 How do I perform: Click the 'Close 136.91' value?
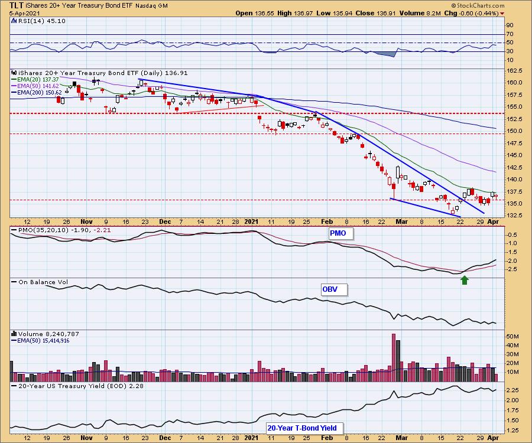pos(375,13)
